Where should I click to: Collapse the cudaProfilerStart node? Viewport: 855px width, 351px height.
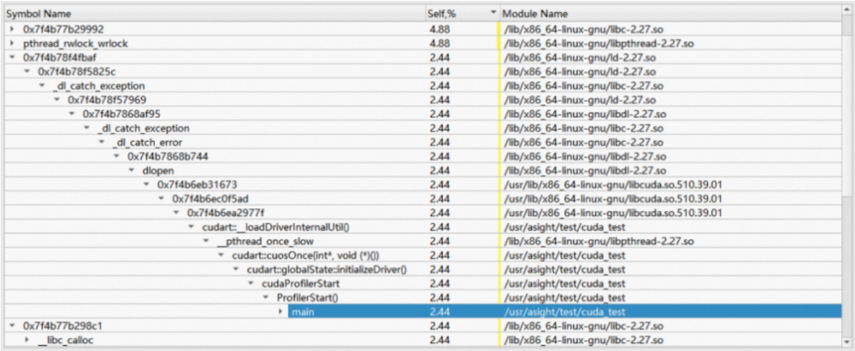pyautogui.click(x=251, y=284)
